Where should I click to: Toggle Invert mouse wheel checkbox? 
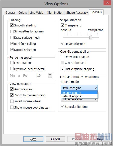[x=12, y=101]
